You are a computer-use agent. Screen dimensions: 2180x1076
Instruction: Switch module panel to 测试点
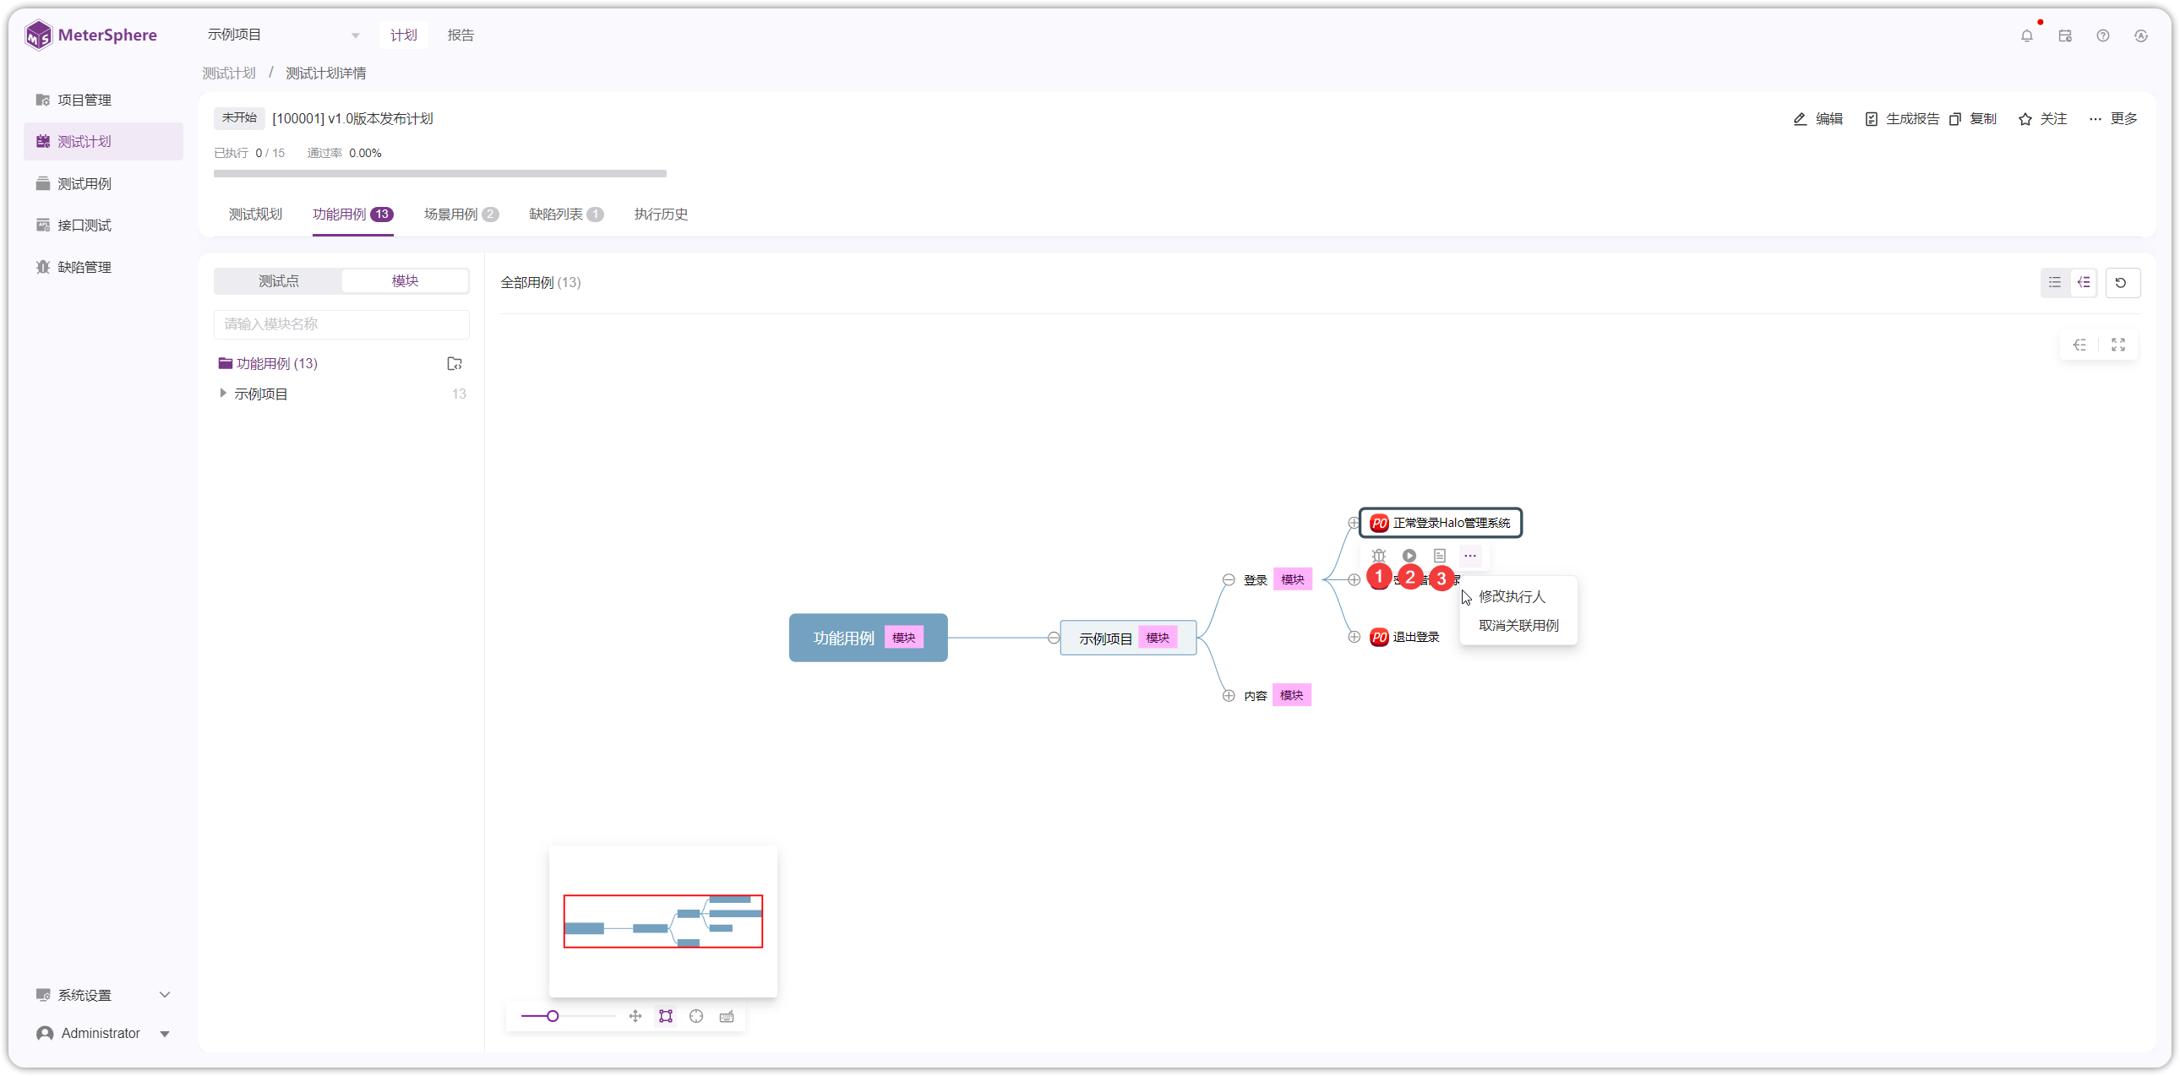coord(279,281)
